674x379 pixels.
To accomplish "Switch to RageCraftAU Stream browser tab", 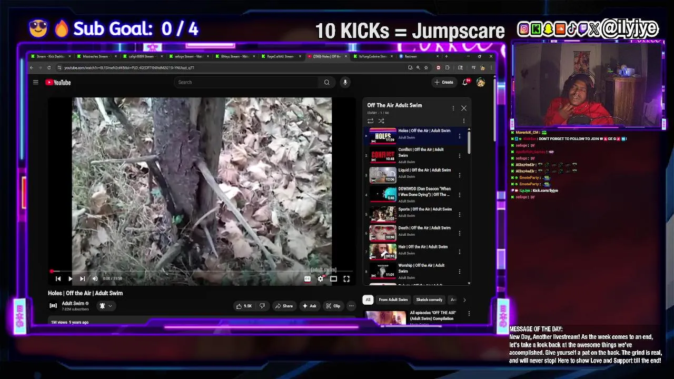I will point(281,56).
